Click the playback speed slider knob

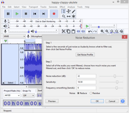tap(99, 27)
